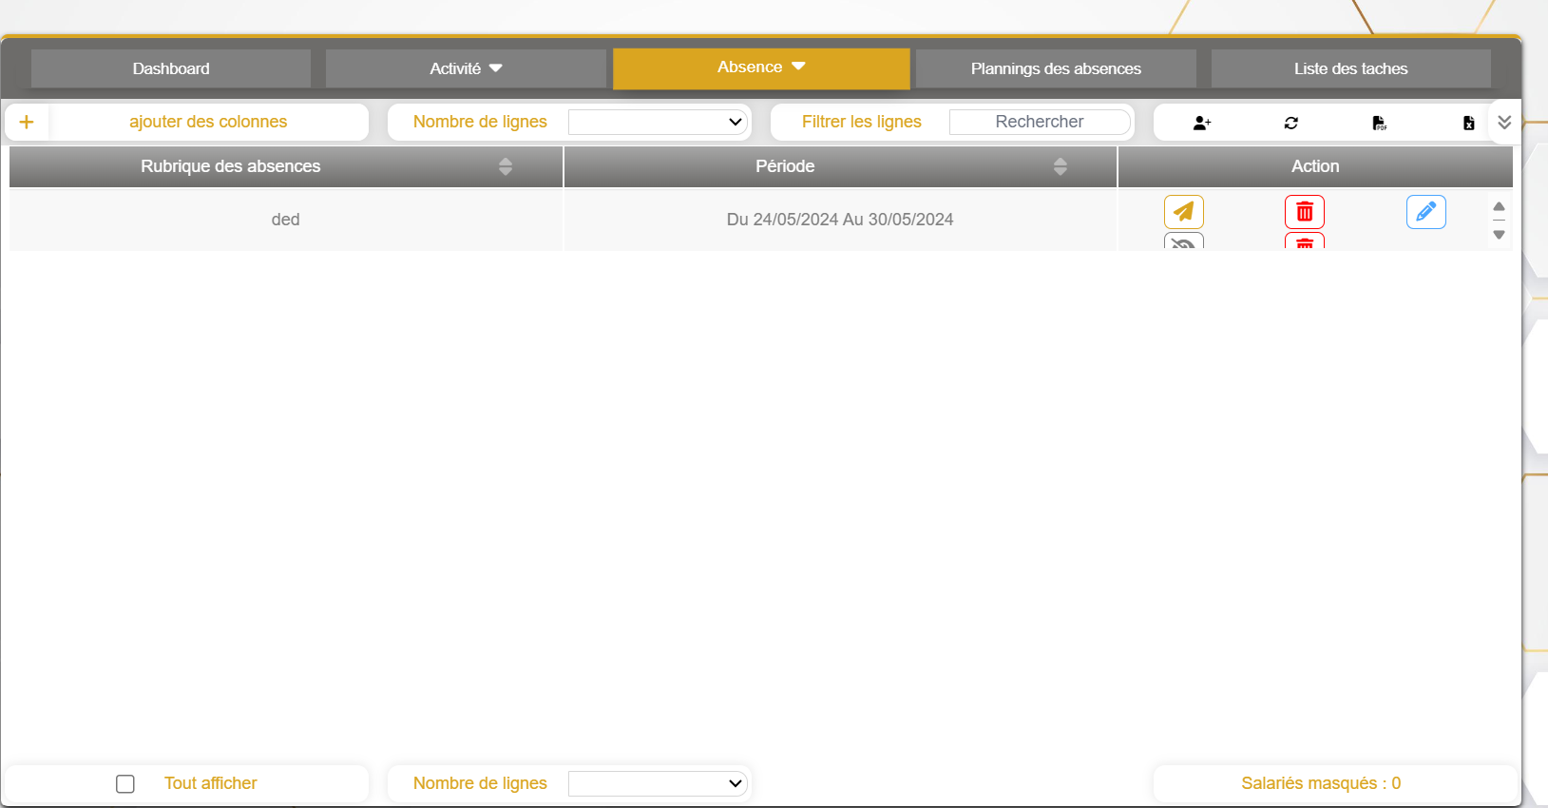
Task: Click Salariés masqués : 0
Action: [1321, 783]
